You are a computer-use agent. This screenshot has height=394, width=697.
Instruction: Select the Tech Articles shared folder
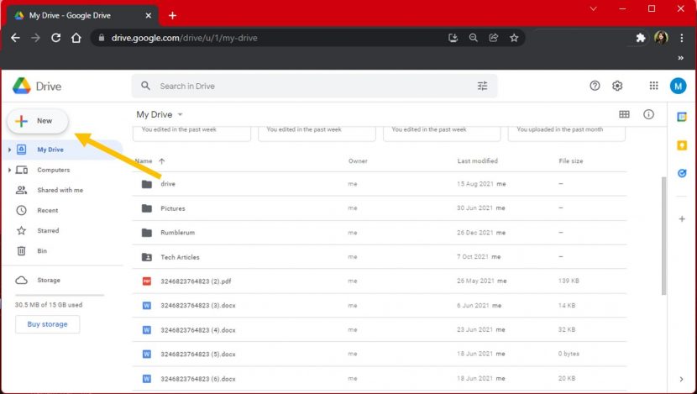tap(380, 256)
